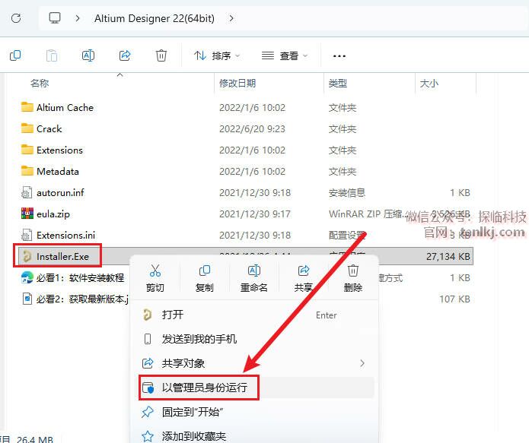Select the Crack folder
This screenshot has height=443, width=529.
49,128
